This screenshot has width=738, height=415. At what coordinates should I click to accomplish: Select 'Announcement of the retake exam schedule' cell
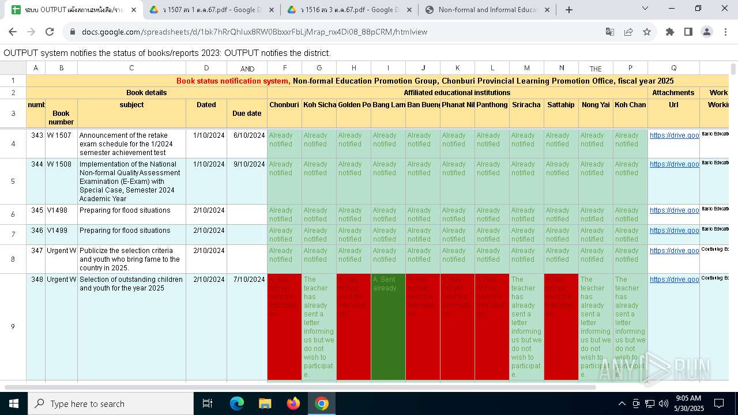pos(131,144)
